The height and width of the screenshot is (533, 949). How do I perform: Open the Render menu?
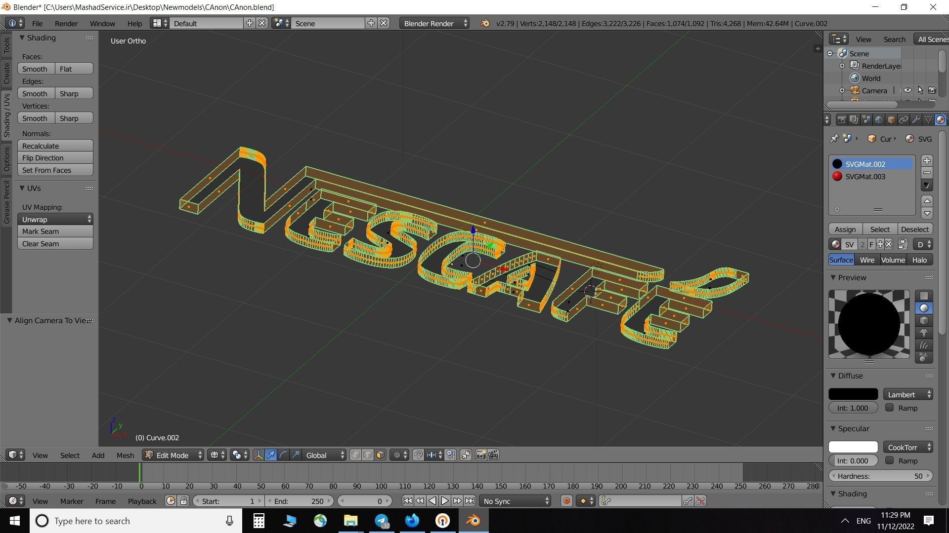tap(66, 23)
